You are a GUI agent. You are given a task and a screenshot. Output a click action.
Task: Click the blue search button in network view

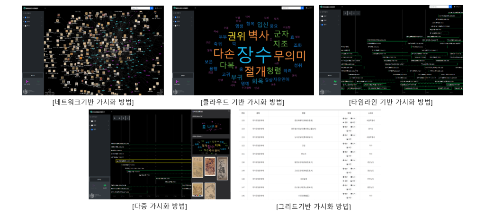tap(152, 8)
